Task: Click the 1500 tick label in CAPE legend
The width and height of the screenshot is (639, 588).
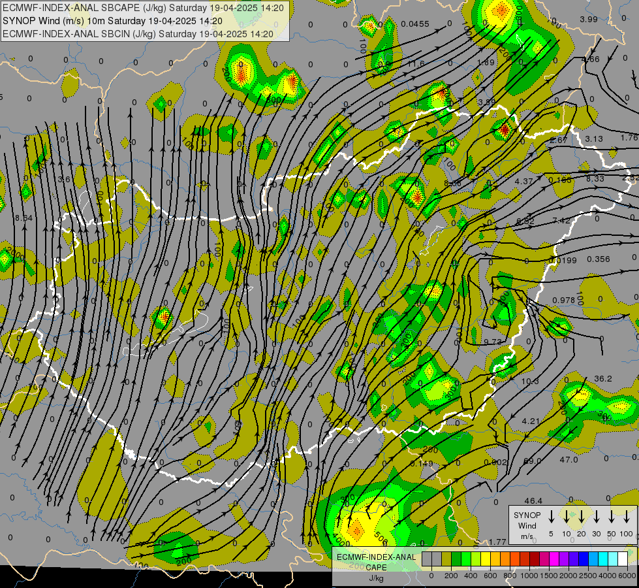Action: [x=548, y=576]
